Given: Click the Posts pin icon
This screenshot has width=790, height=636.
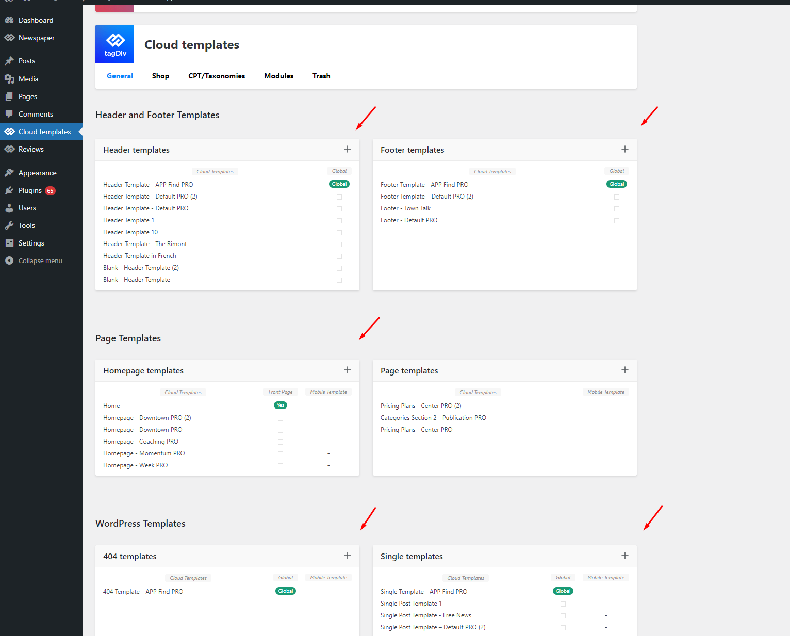Looking at the screenshot, I should (x=9, y=61).
